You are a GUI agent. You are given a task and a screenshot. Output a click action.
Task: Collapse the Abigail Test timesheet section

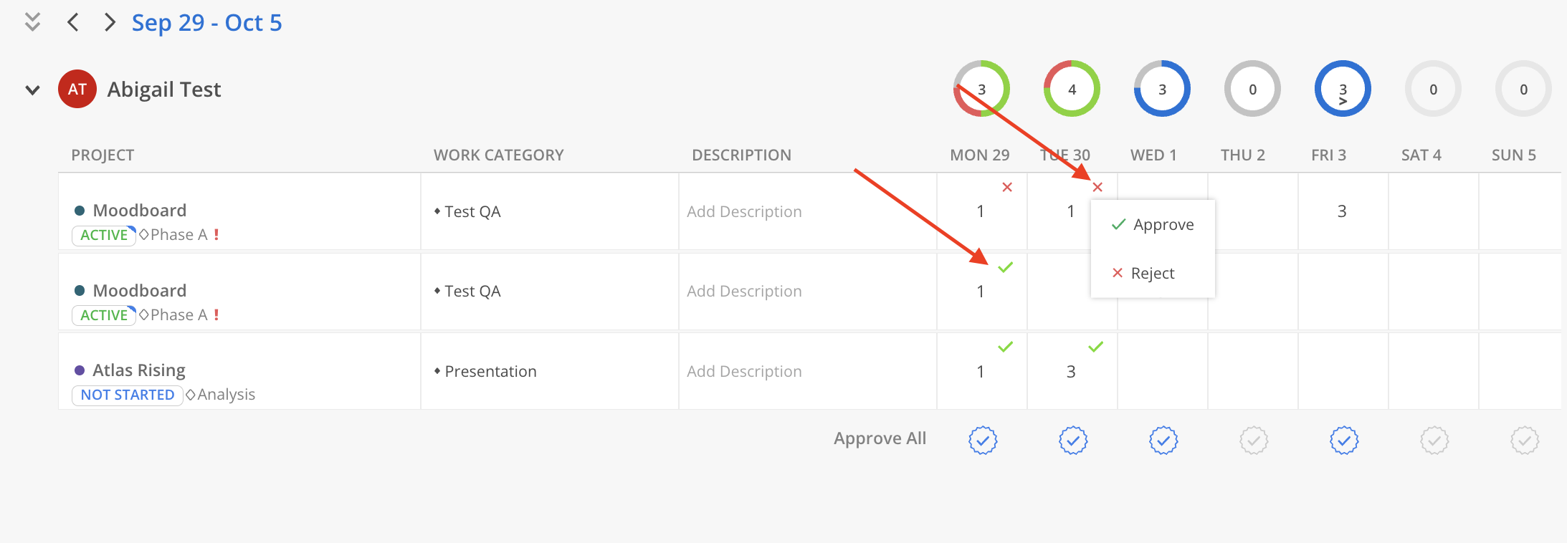pos(32,90)
